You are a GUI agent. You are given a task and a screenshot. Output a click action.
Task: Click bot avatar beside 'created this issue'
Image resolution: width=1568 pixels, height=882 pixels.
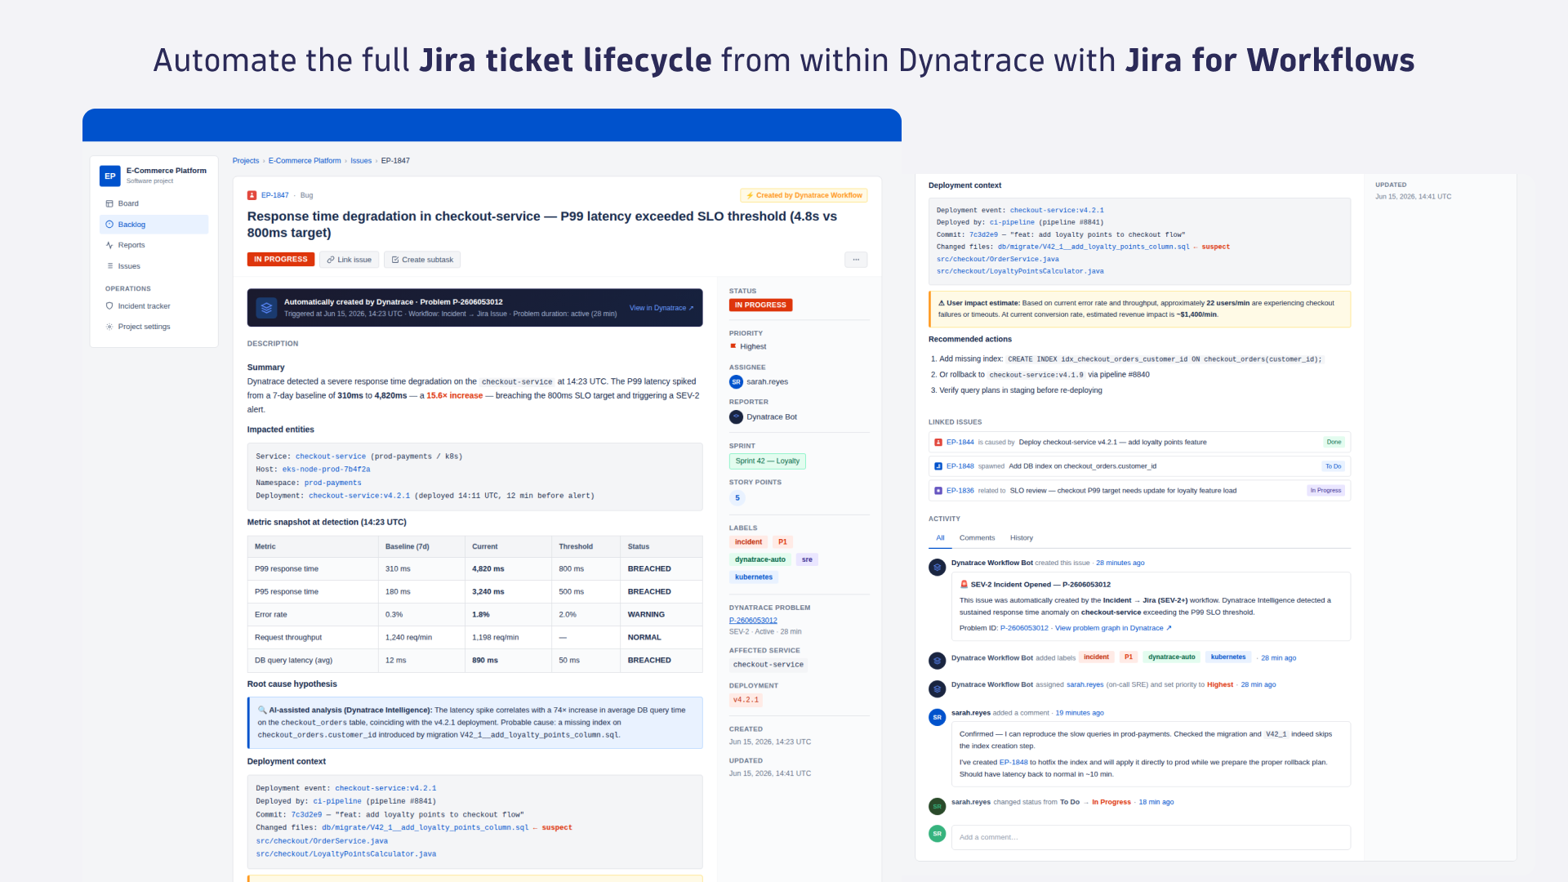pos(938,568)
